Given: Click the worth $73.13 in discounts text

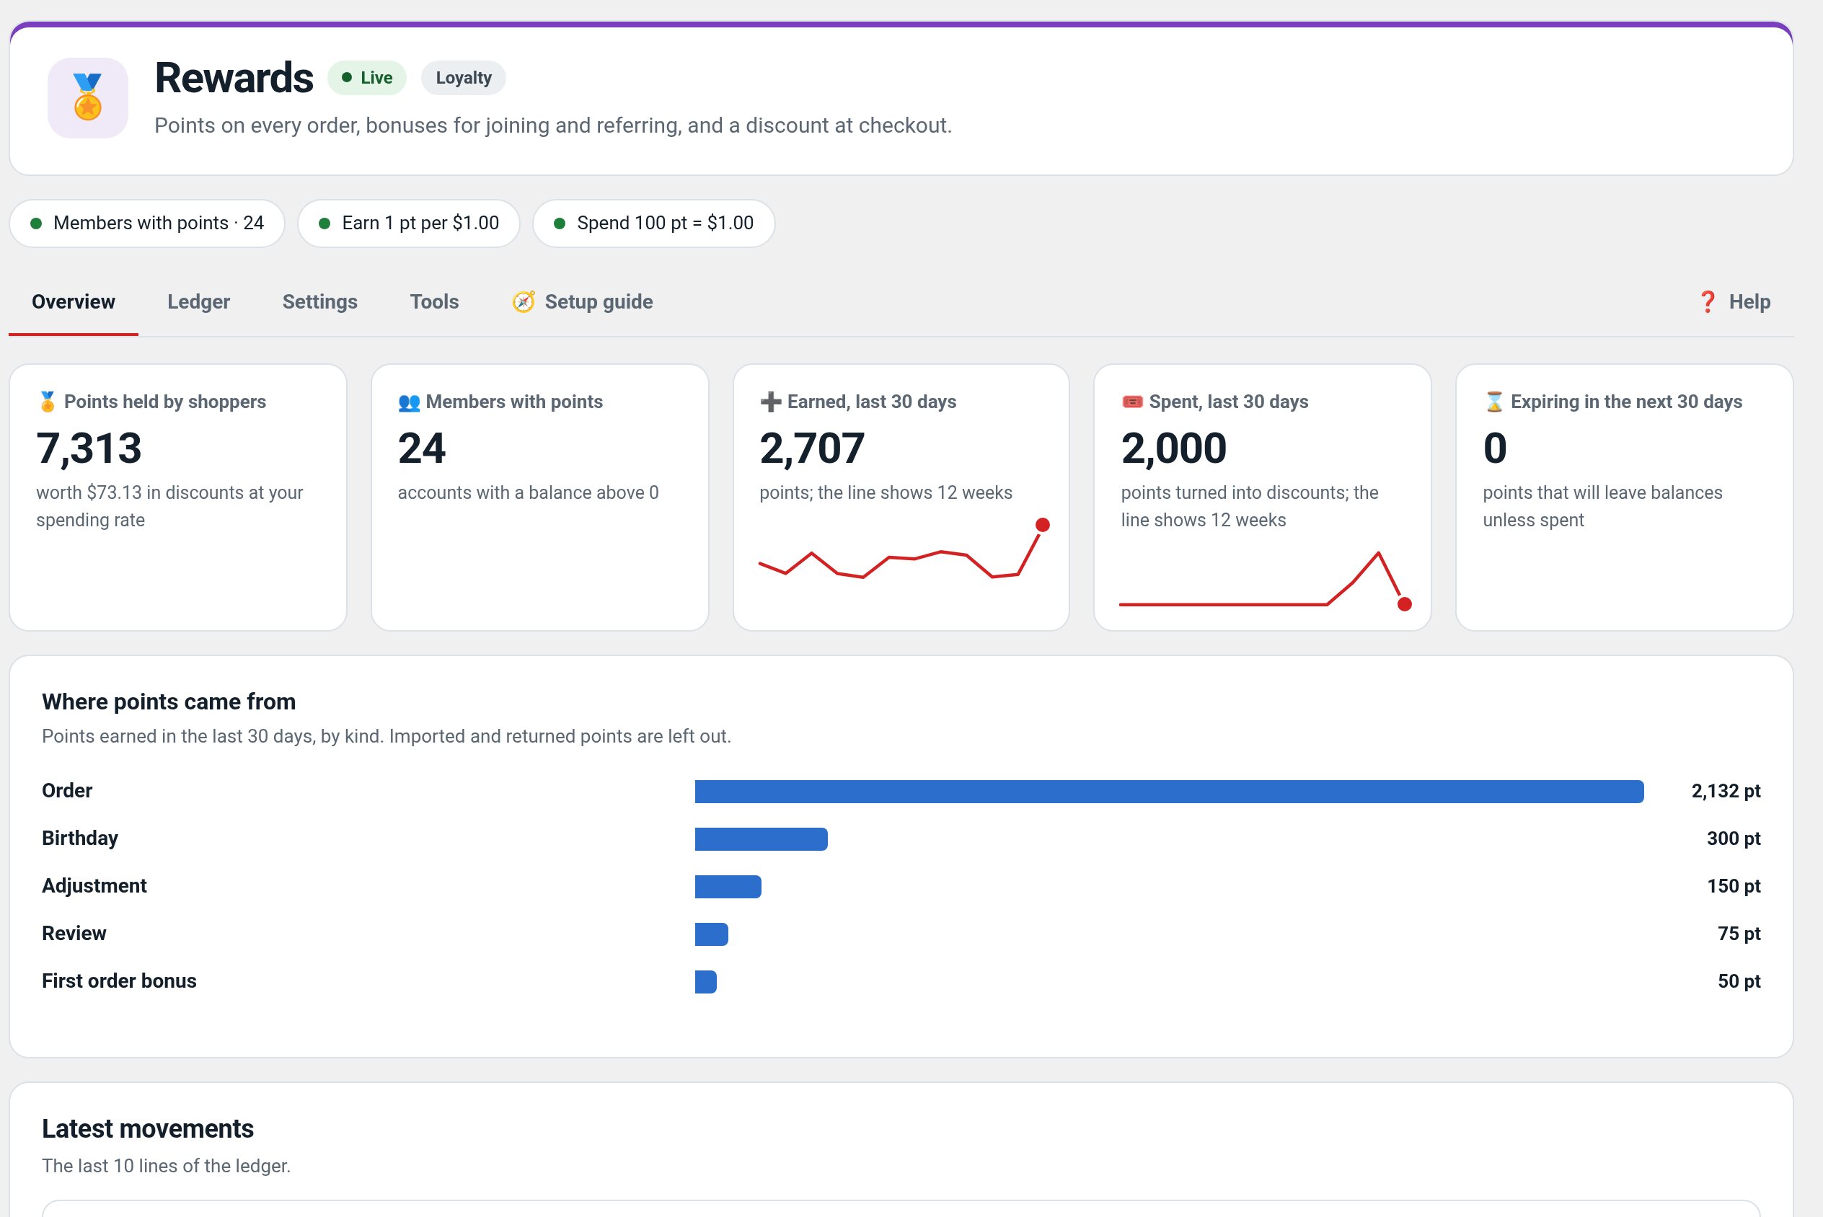Looking at the screenshot, I should pyautogui.click(x=170, y=506).
